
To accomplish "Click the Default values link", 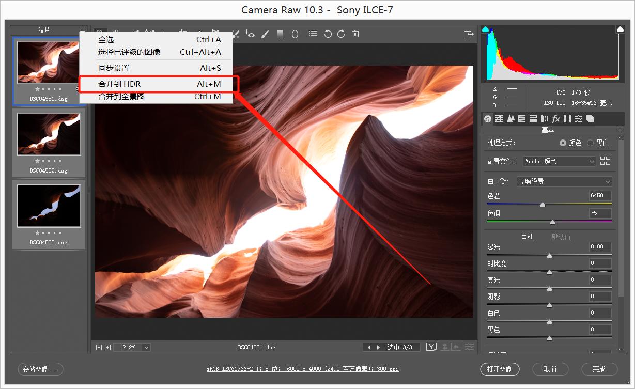I will [x=561, y=237].
